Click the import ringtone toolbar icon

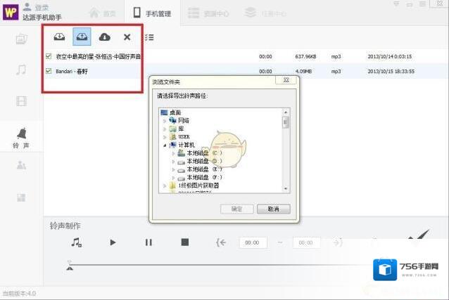pos(59,37)
